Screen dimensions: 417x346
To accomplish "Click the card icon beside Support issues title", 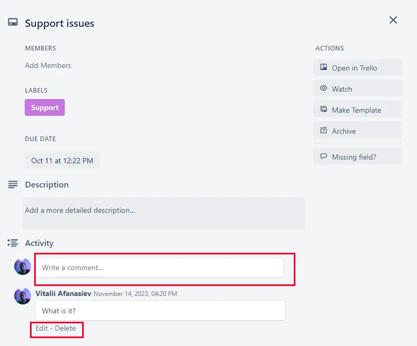I will click(13, 22).
